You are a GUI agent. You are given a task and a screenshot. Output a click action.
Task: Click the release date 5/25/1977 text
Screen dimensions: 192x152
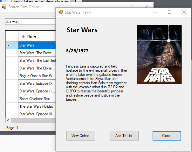click(77, 51)
